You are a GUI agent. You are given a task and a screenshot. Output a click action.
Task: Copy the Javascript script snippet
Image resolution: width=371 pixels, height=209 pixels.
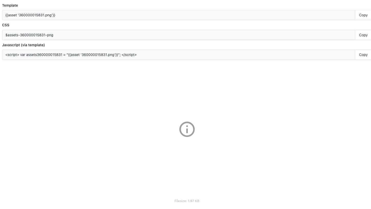[363, 55]
